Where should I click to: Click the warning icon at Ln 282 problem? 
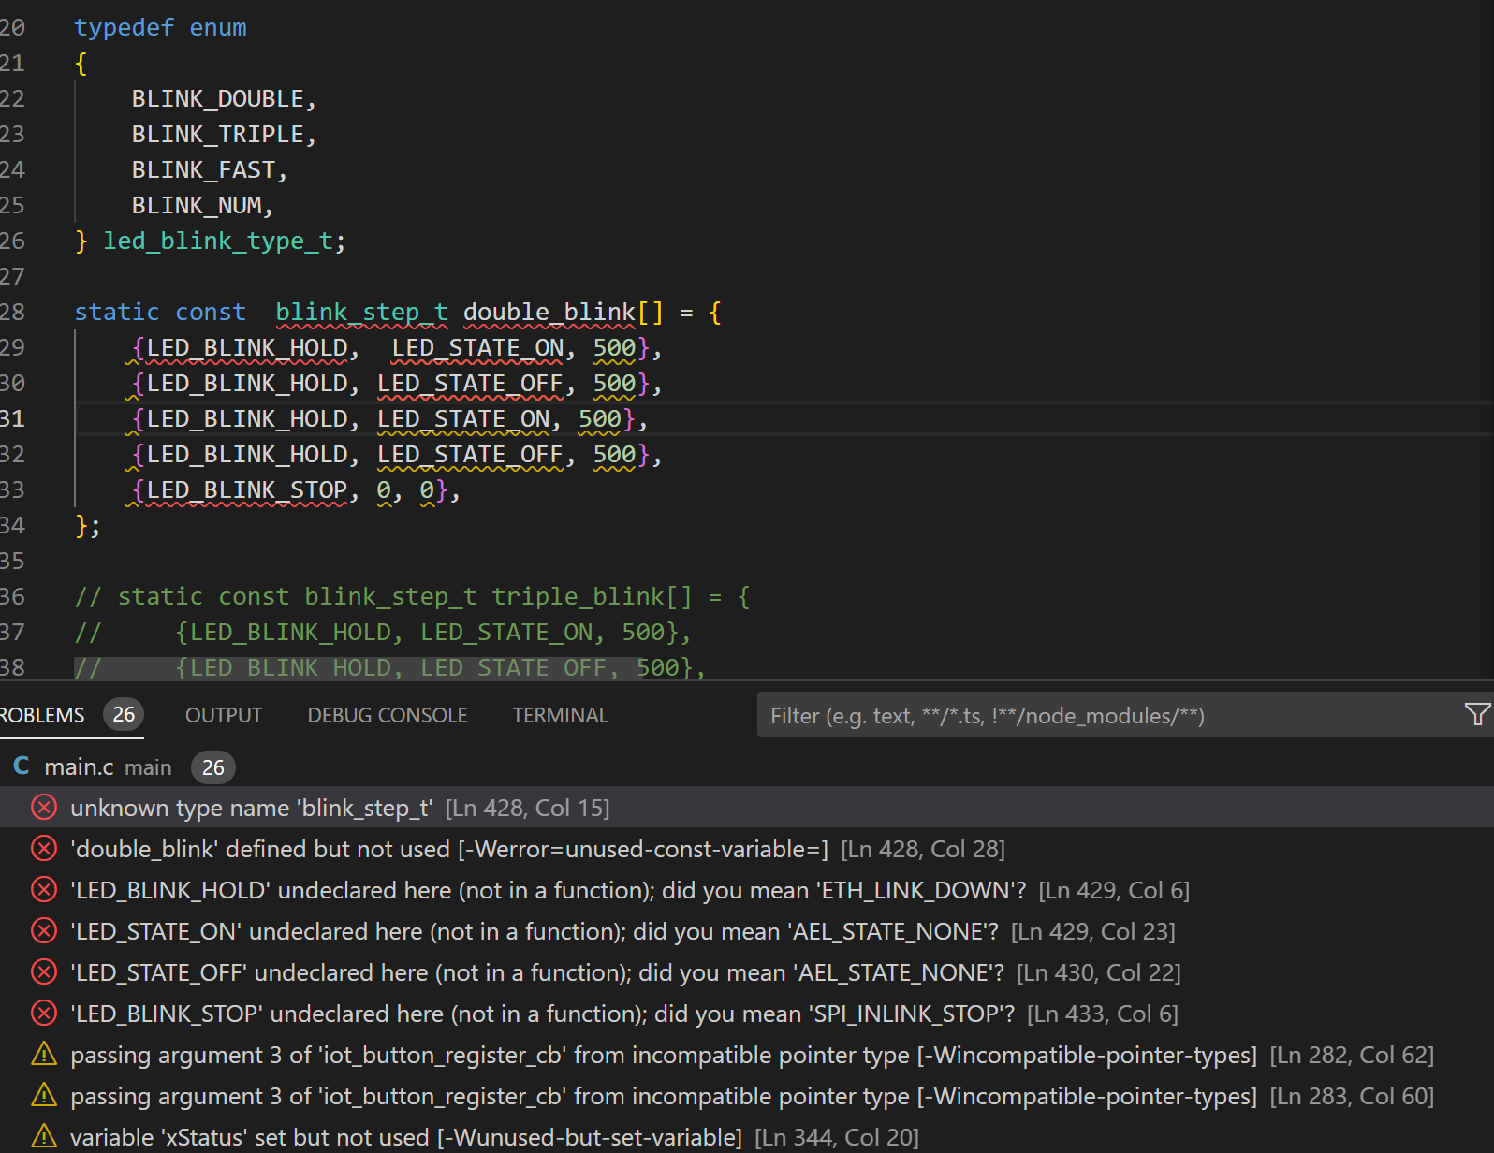tap(44, 1054)
